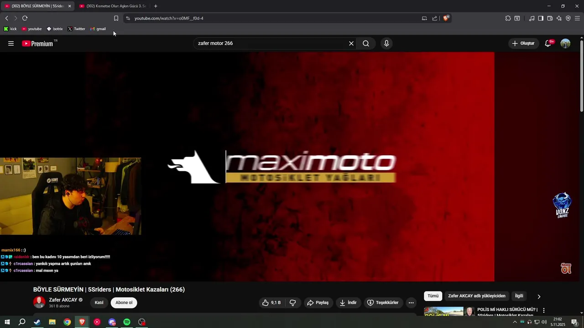This screenshot has width=584, height=328.
Task: Clear the search text with the X icon
Action: [x=351, y=43]
